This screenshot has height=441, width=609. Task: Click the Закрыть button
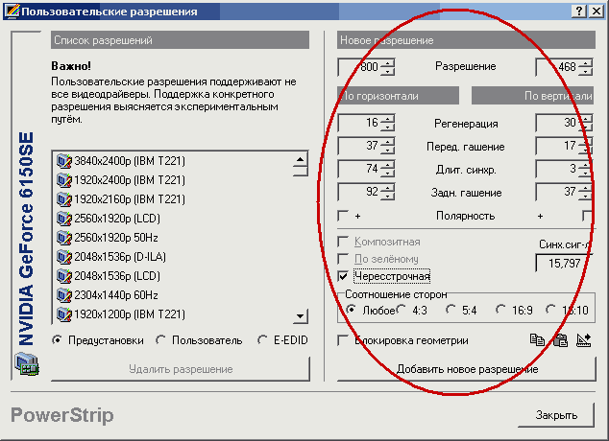[x=557, y=415]
